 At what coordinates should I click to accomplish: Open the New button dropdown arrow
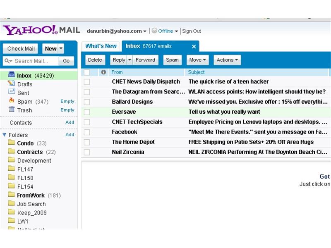(61, 48)
